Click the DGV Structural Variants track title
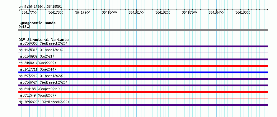The image size is (277, 117). tap(44, 40)
